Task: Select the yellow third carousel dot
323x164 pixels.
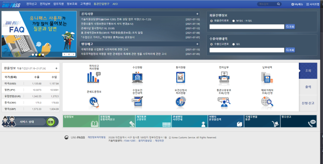Action: 40,55
